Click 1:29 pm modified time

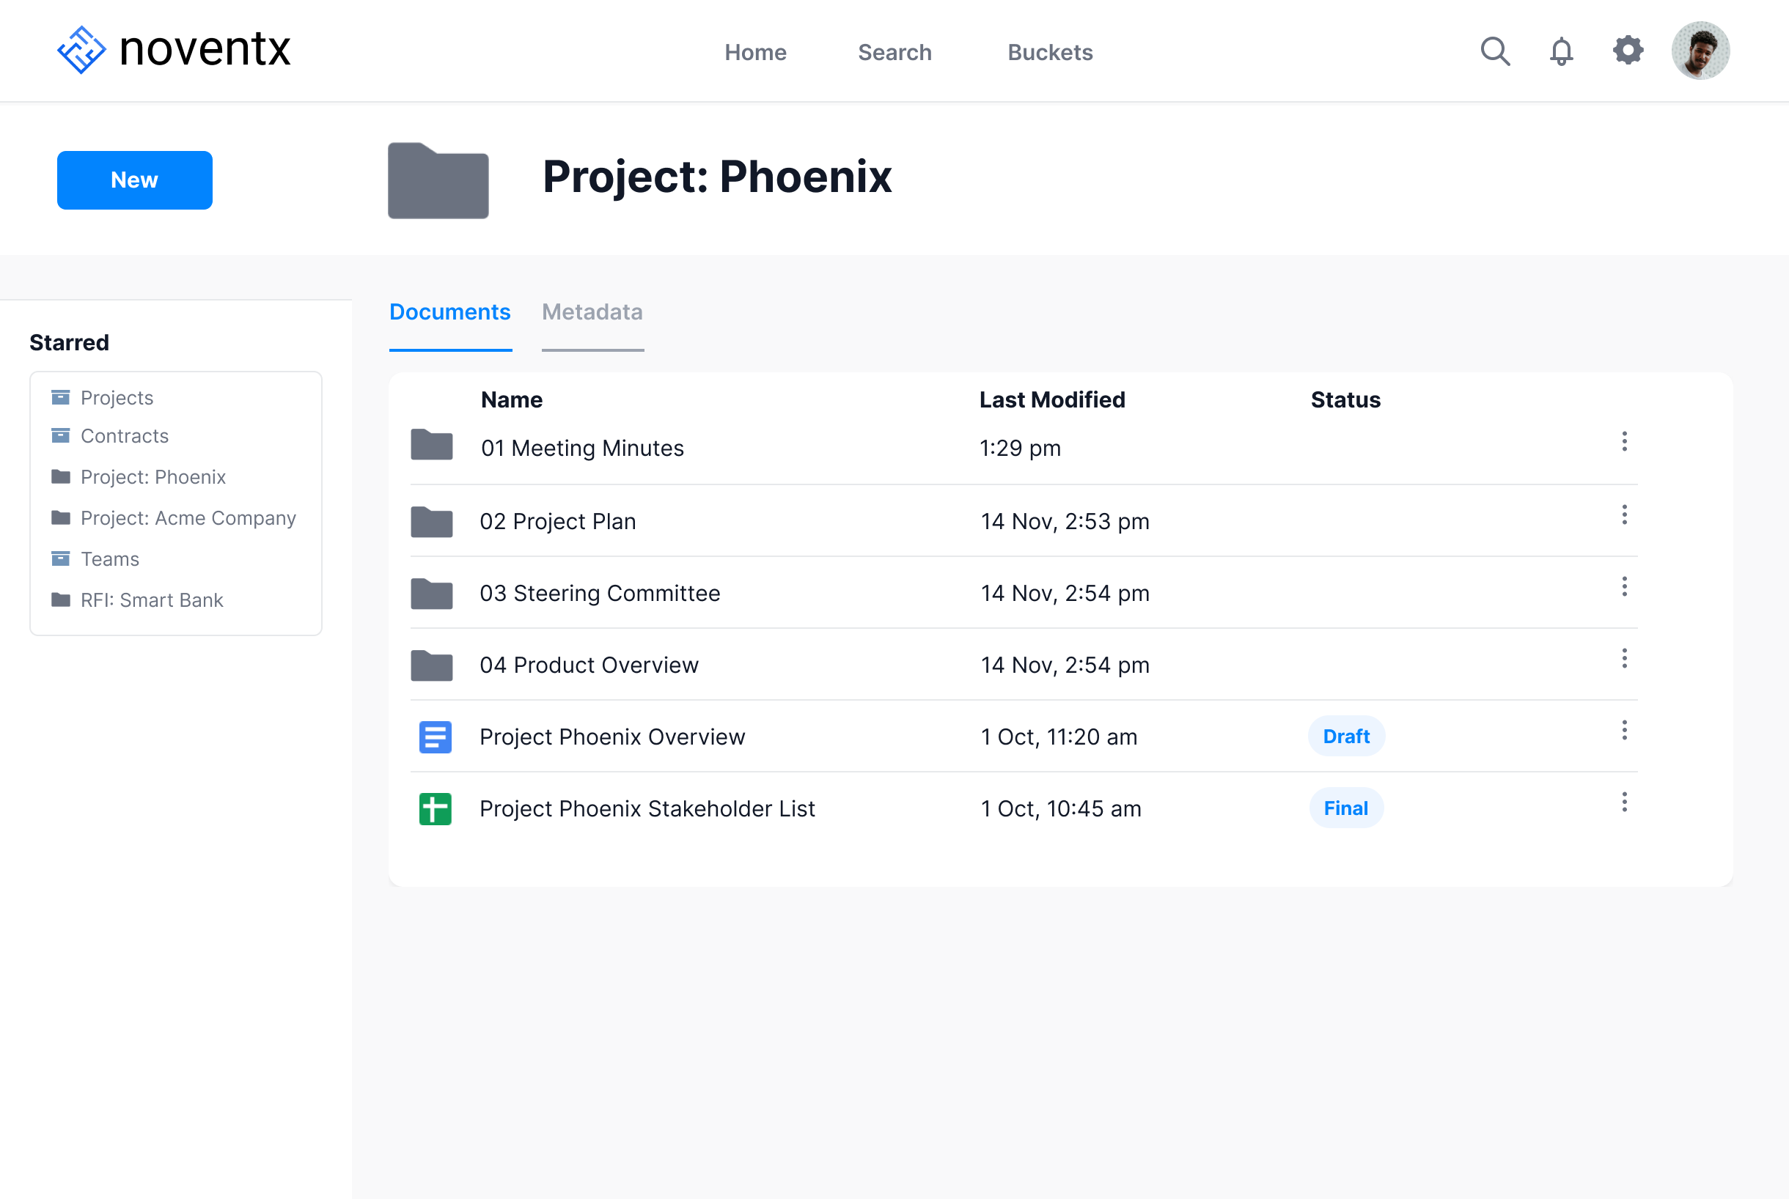point(1020,448)
